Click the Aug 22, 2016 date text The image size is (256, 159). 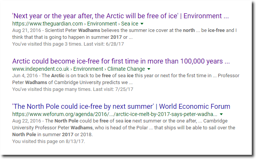tap(27, 121)
